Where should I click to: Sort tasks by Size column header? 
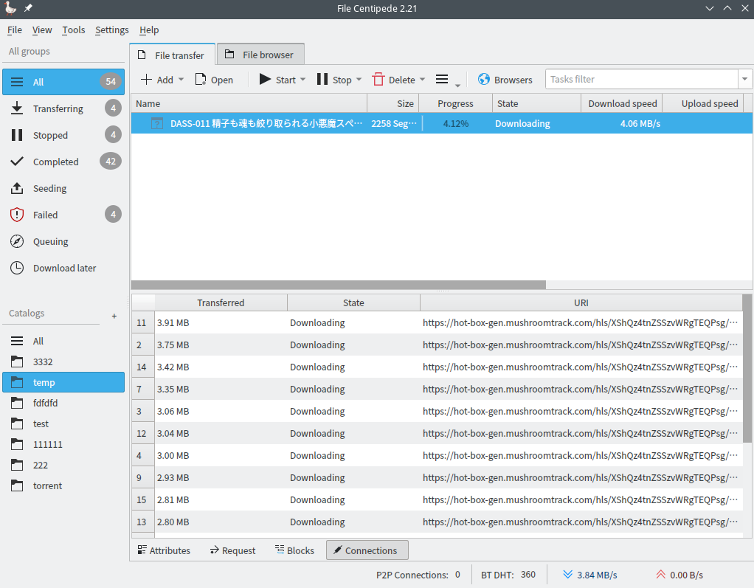point(393,103)
